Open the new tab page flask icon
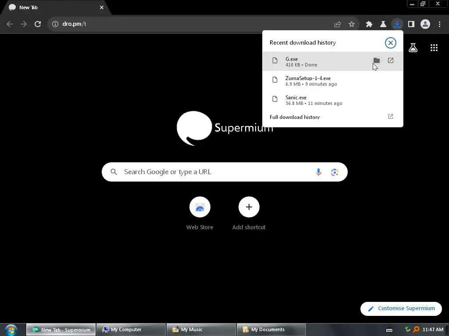The width and height of the screenshot is (449, 336). coord(413,48)
